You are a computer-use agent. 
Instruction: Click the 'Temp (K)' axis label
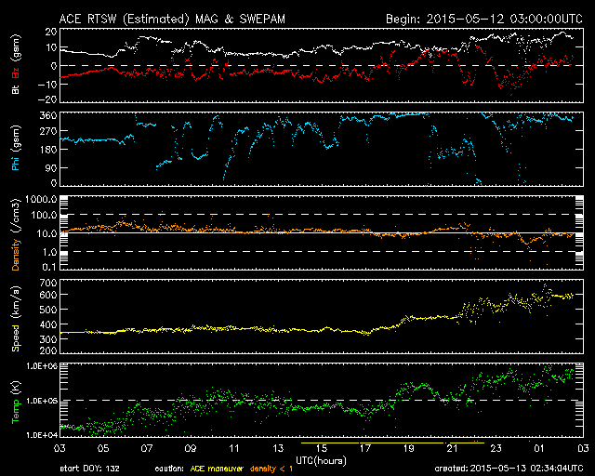coord(16,402)
